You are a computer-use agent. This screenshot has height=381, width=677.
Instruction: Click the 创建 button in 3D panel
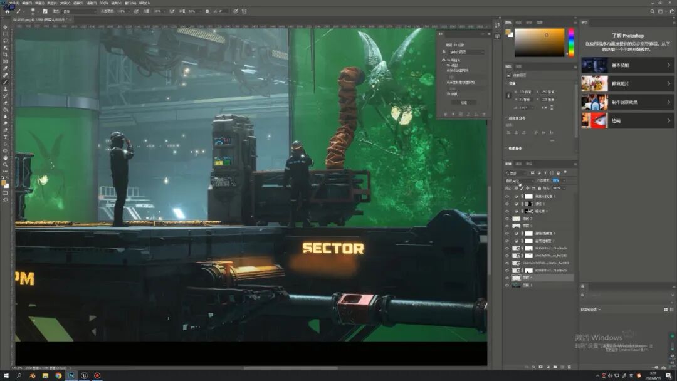tap(464, 103)
